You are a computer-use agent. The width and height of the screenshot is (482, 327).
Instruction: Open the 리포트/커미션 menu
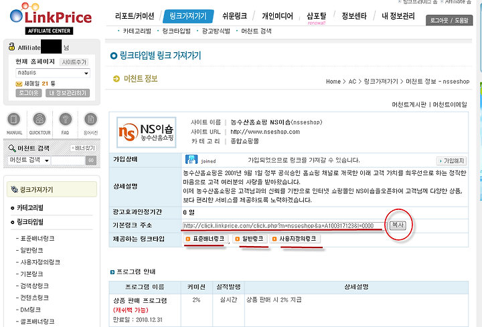(135, 16)
